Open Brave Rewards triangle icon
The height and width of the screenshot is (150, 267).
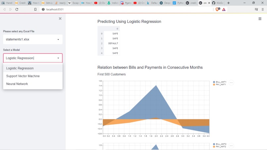[x=224, y=10]
